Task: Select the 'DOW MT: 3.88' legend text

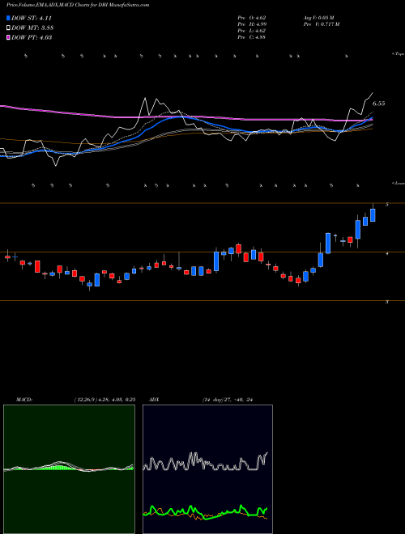Action: pos(32,28)
